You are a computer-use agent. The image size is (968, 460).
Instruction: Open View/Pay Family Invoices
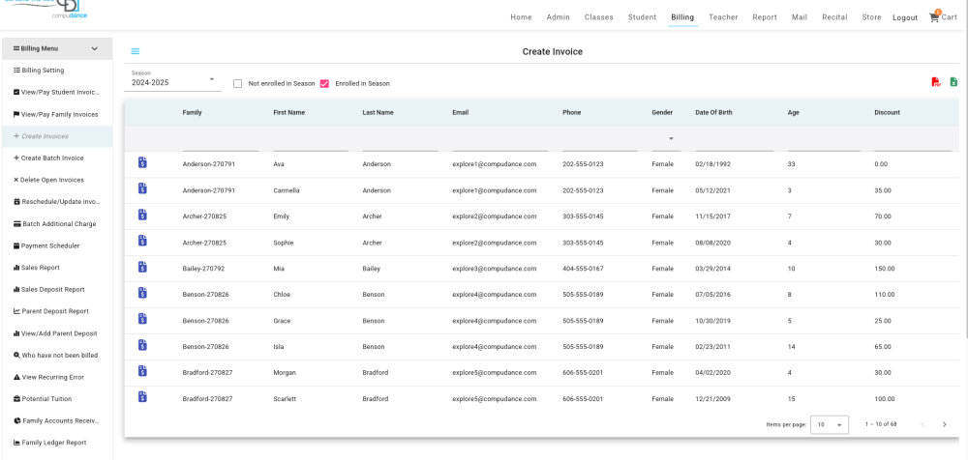57,114
